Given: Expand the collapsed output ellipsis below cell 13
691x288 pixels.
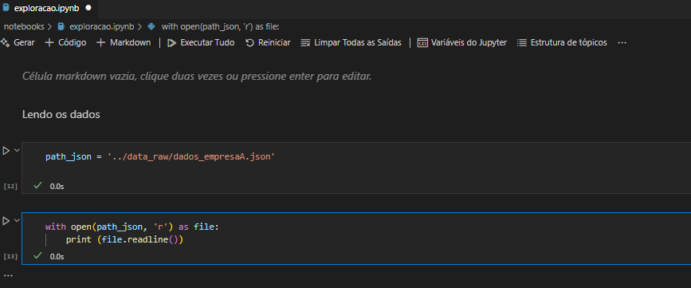Looking at the screenshot, I should point(9,276).
